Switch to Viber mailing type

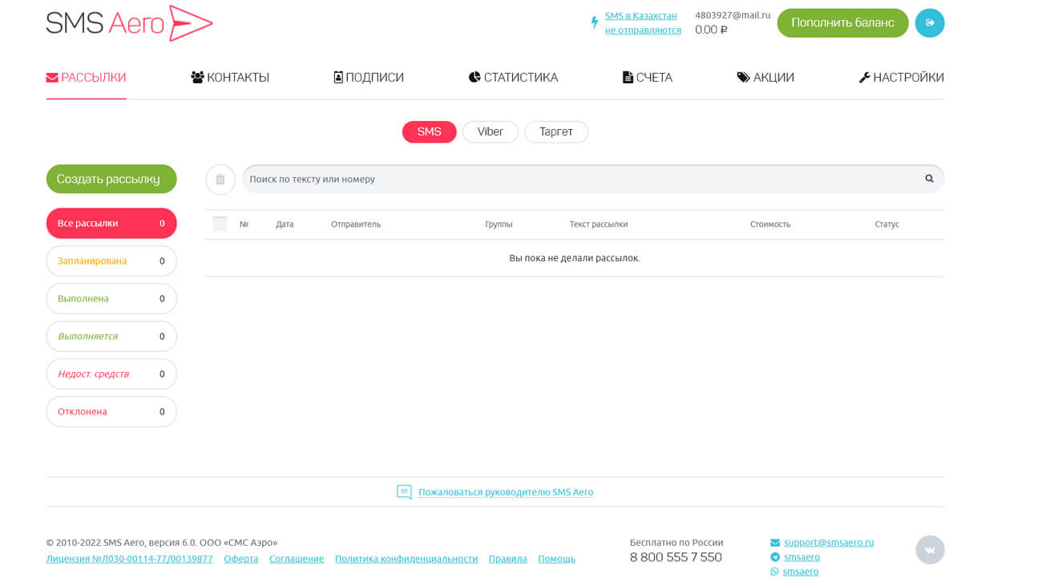(490, 132)
